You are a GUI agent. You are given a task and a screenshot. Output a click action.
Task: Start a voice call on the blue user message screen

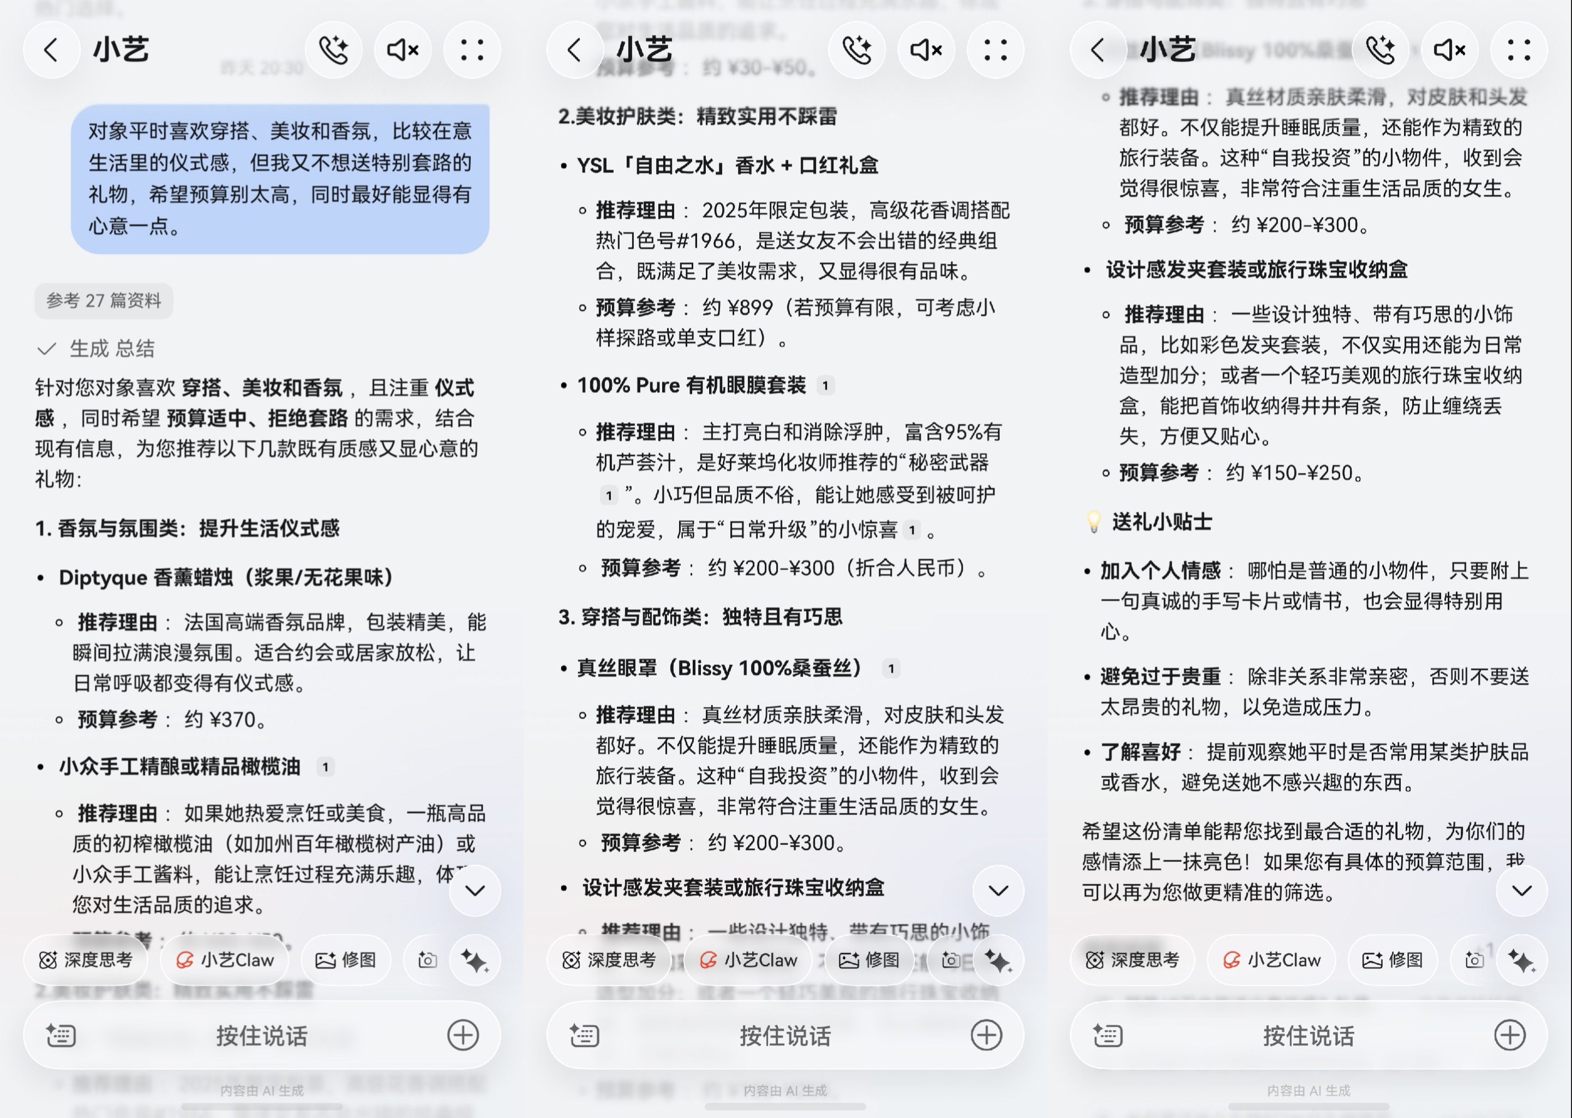click(x=334, y=50)
